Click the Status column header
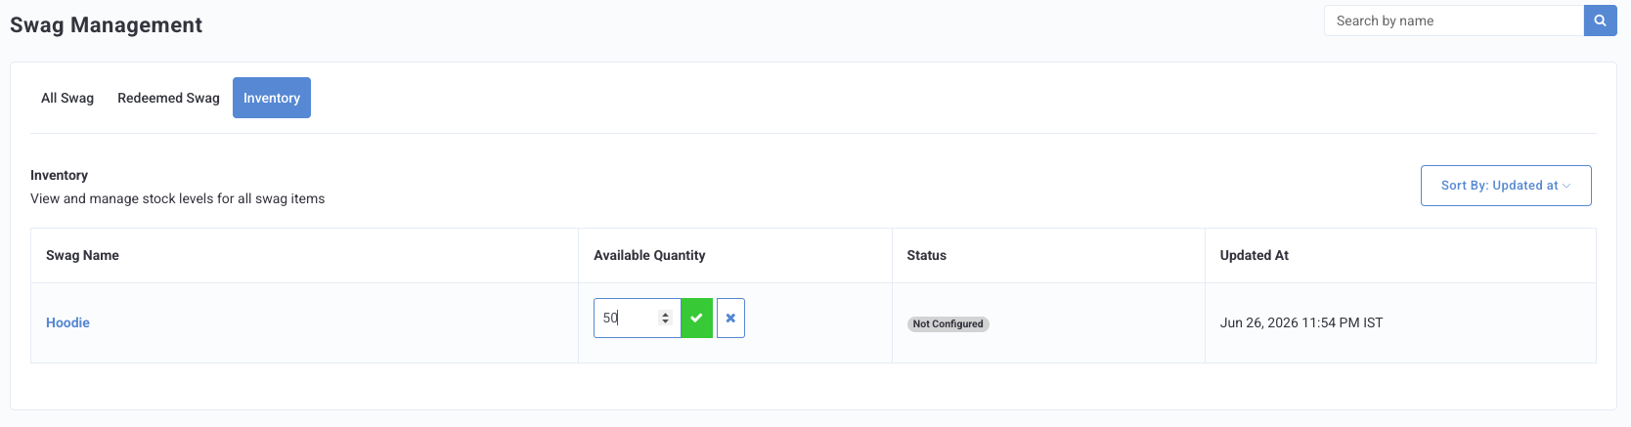Image resolution: width=1631 pixels, height=427 pixels. [926, 255]
